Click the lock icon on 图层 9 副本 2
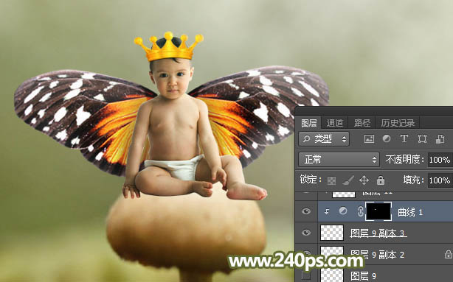The height and width of the screenshot is (282, 453). click(x=448, y=254)
